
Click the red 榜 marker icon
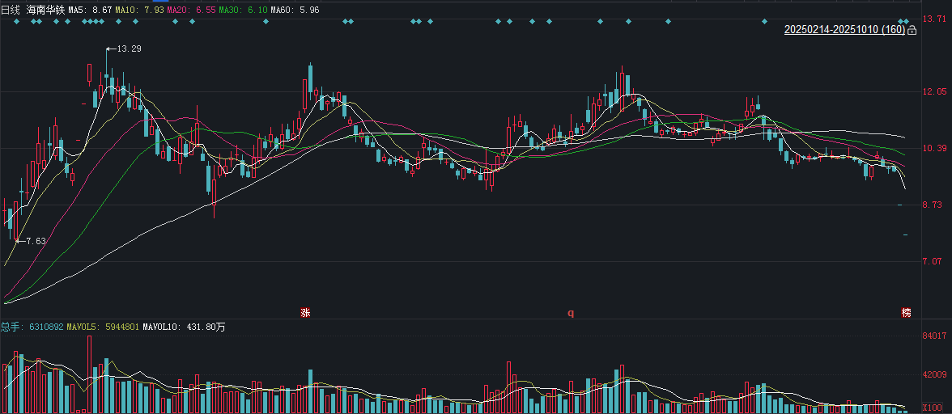(x=906, y=312)
